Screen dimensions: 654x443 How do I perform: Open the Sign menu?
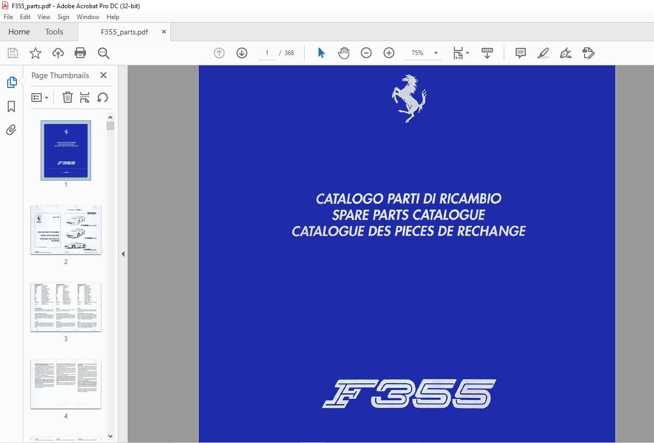(x=63, y=17)
